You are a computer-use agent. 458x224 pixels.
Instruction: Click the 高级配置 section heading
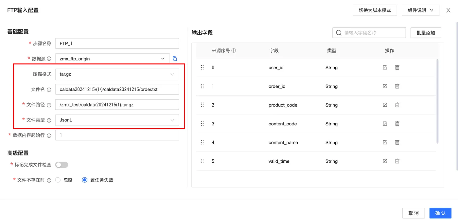(18, 153)
